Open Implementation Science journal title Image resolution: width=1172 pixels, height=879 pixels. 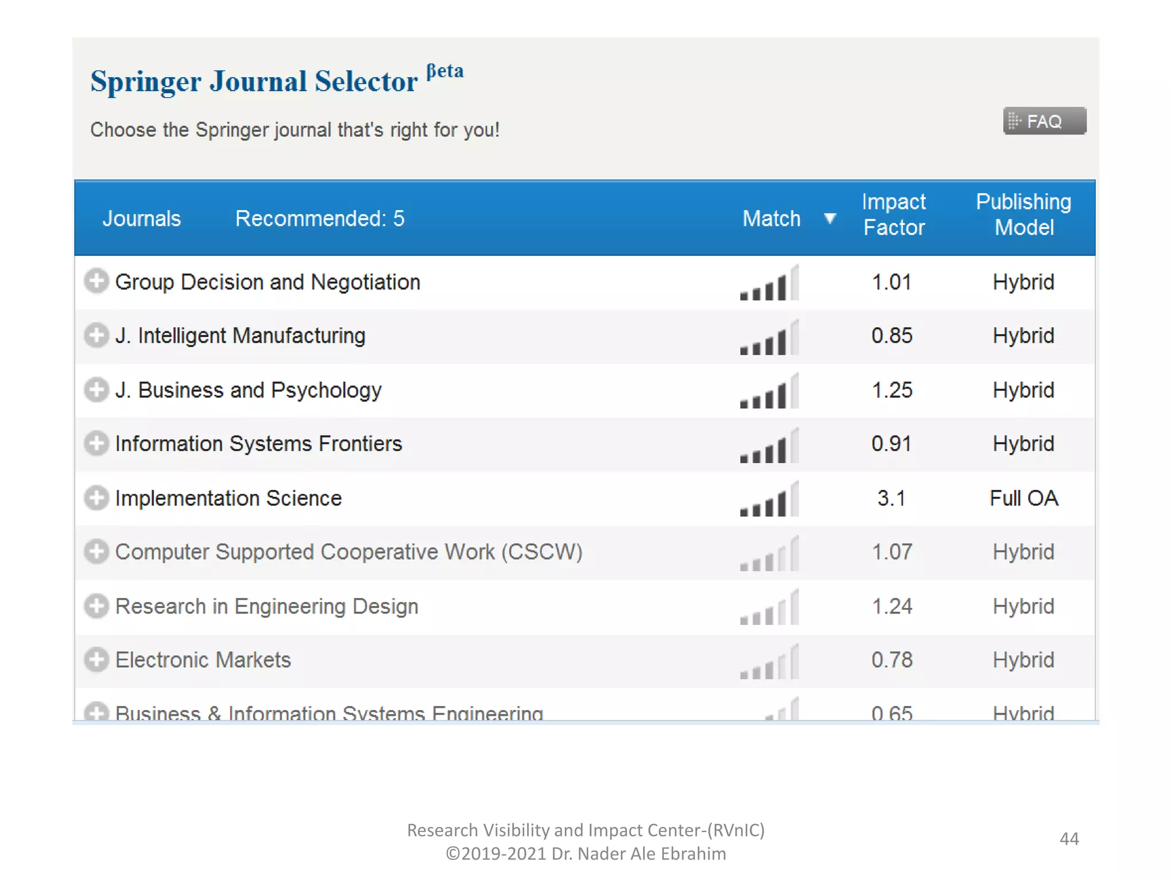(228, 498)
